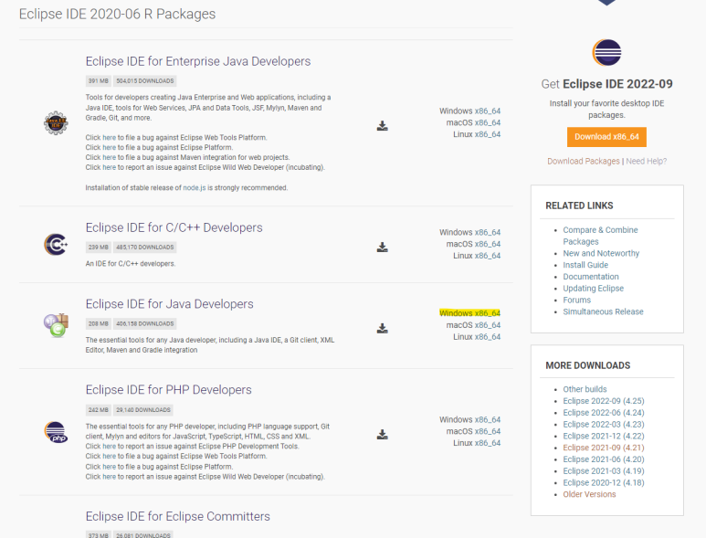Download Linux x86_64 for Enterprise Java Developers

pyautogui.click(x=487, y=134)
